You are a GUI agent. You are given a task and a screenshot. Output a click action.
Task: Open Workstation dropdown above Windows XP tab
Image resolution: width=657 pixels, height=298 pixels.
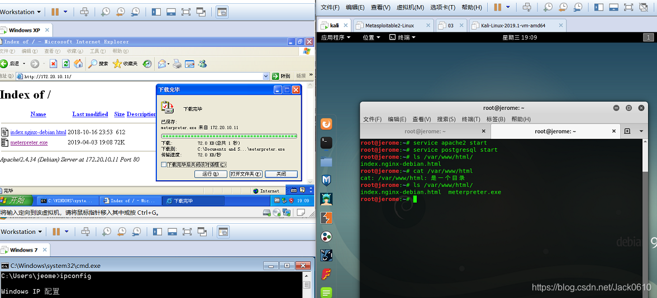tap(20, 12)
